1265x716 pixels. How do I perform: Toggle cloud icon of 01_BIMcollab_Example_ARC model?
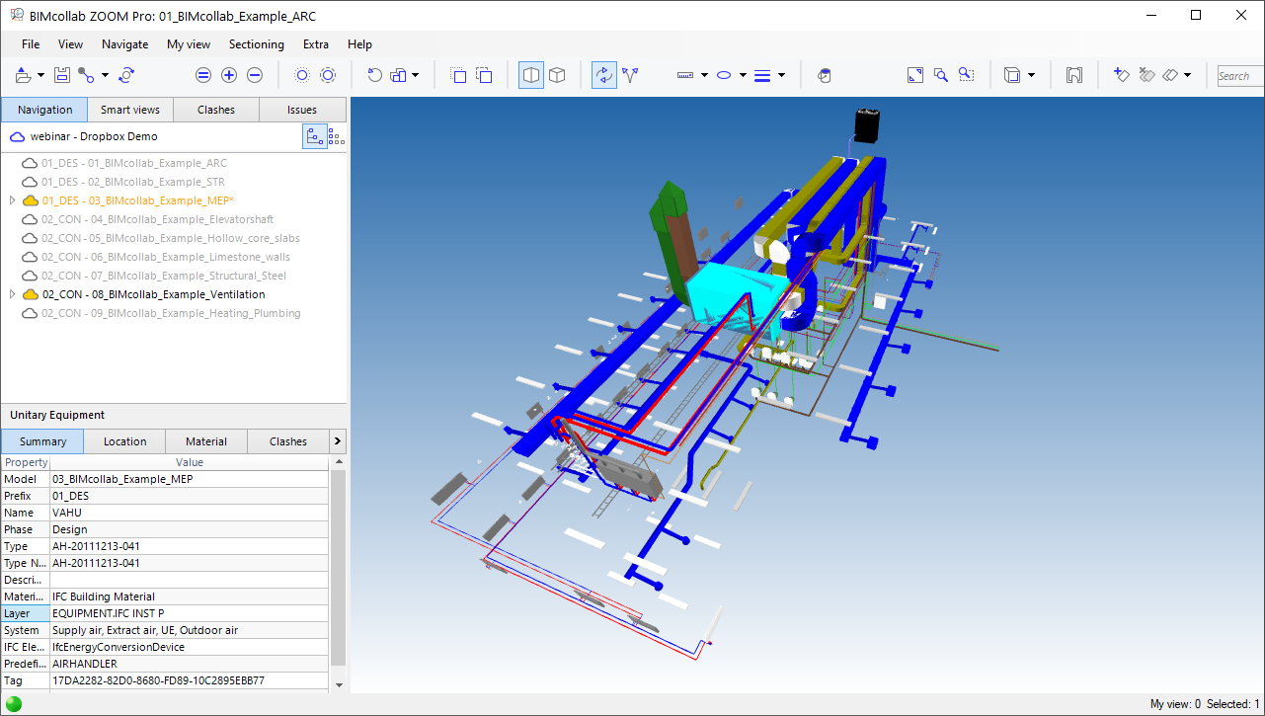point(31,163)
